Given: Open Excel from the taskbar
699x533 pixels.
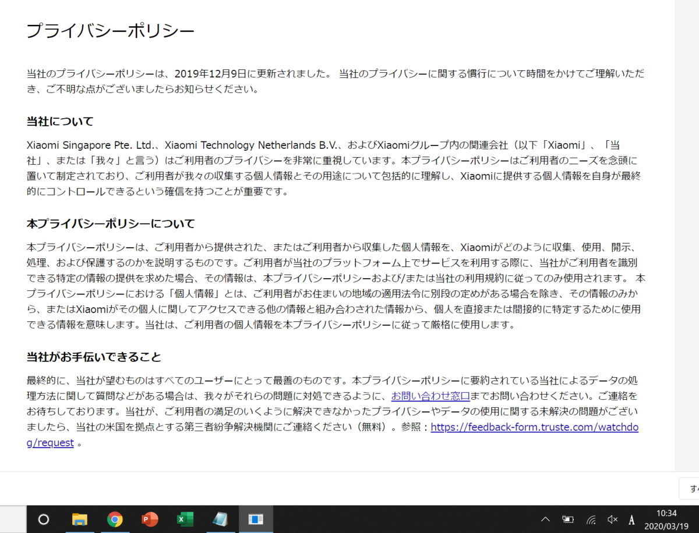Looking at the screenshot, I should tap(185, 519).
